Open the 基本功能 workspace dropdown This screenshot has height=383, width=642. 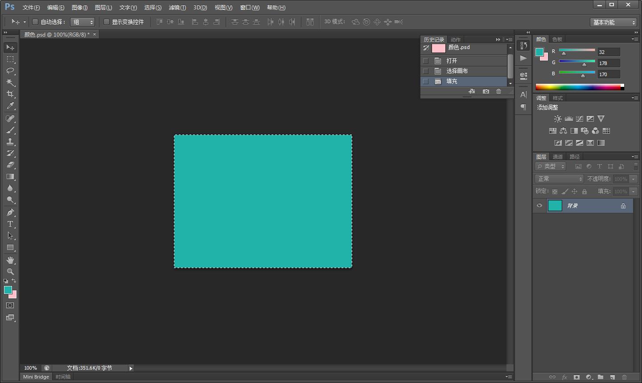613,22
